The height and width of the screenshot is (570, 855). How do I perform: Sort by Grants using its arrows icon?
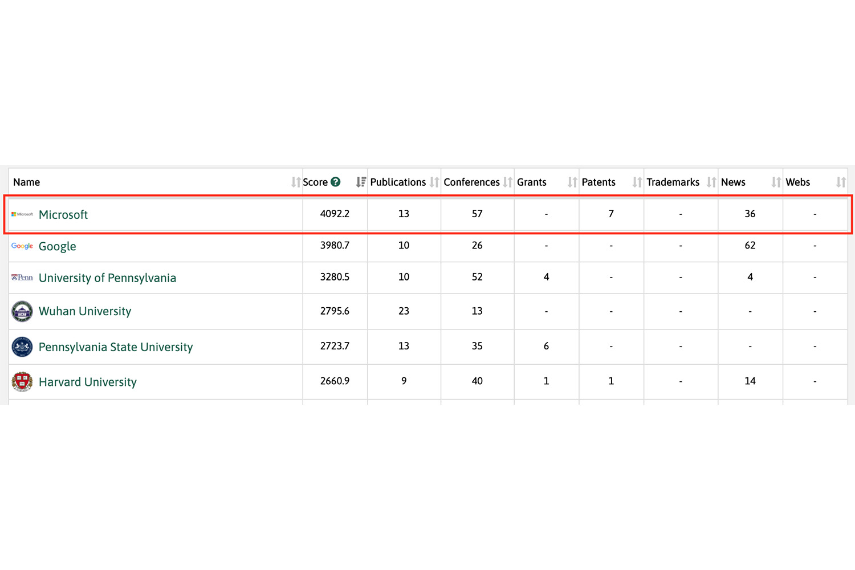click(572, 182)
